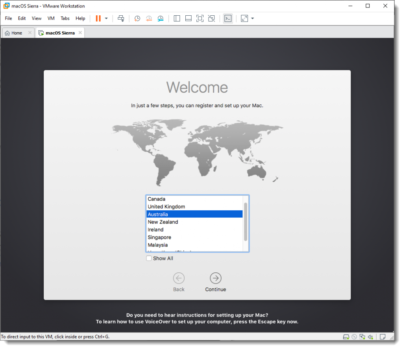The width and height of the screenshot is (403, 349).
Task: Close the Home tab
Action: pos(30,33)
